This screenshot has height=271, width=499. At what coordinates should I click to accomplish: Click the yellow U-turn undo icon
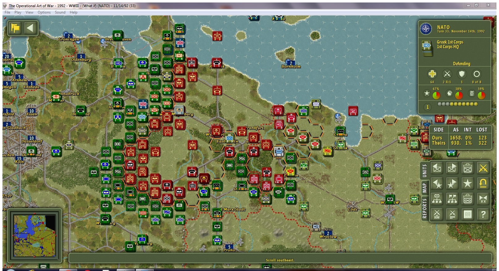[x=483, y=183]
